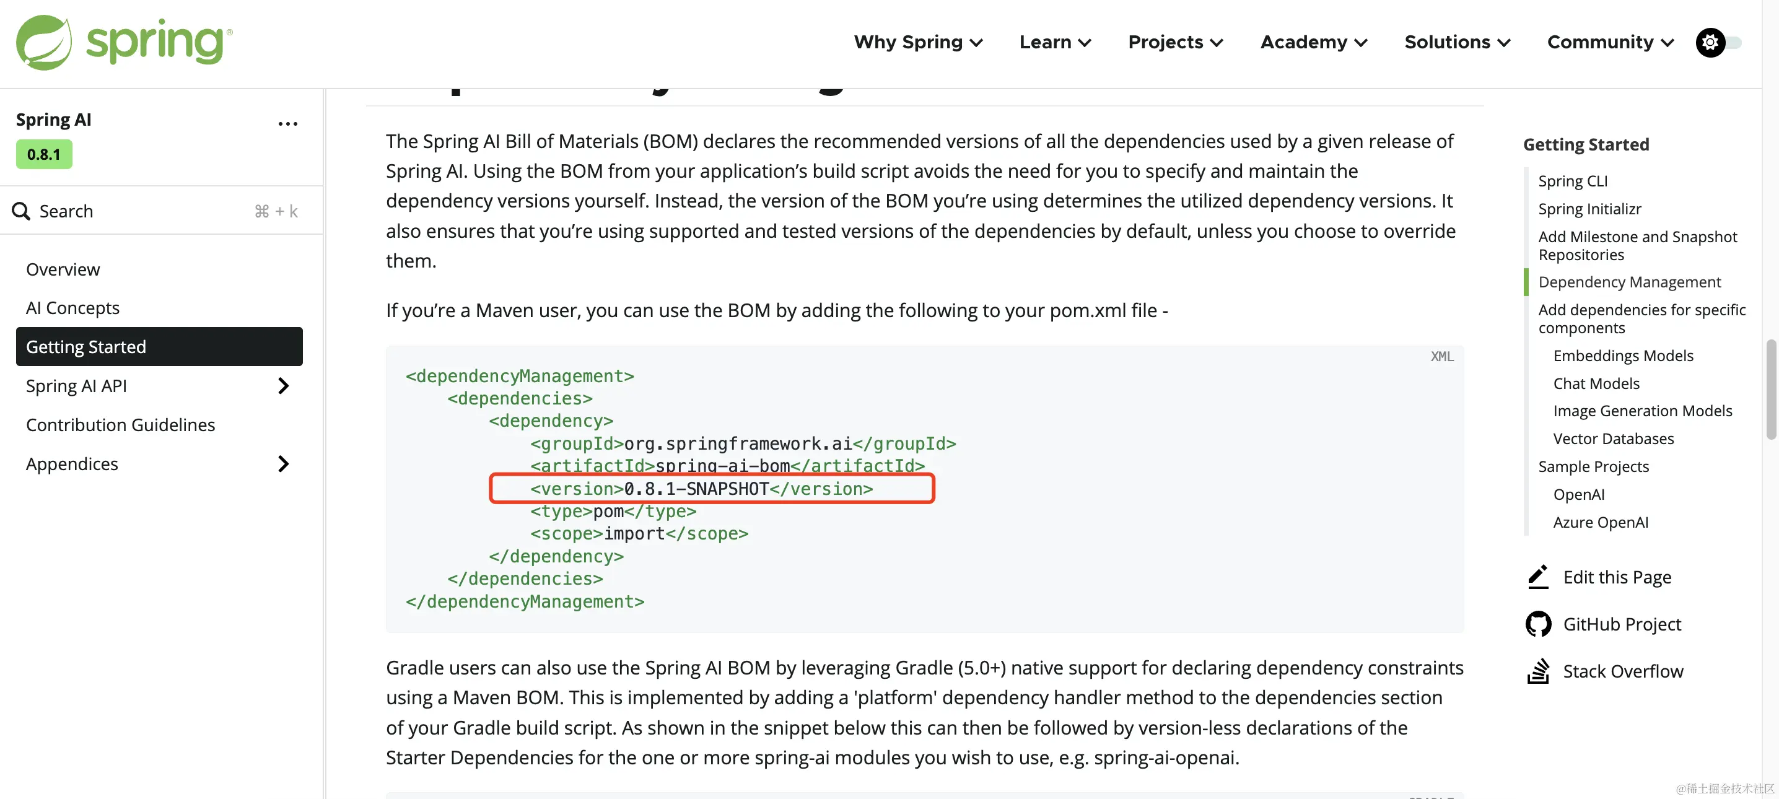Open the Why Spring dropdown menu
The height and width of the screenshot is (799, 1779).
[918, 42]
